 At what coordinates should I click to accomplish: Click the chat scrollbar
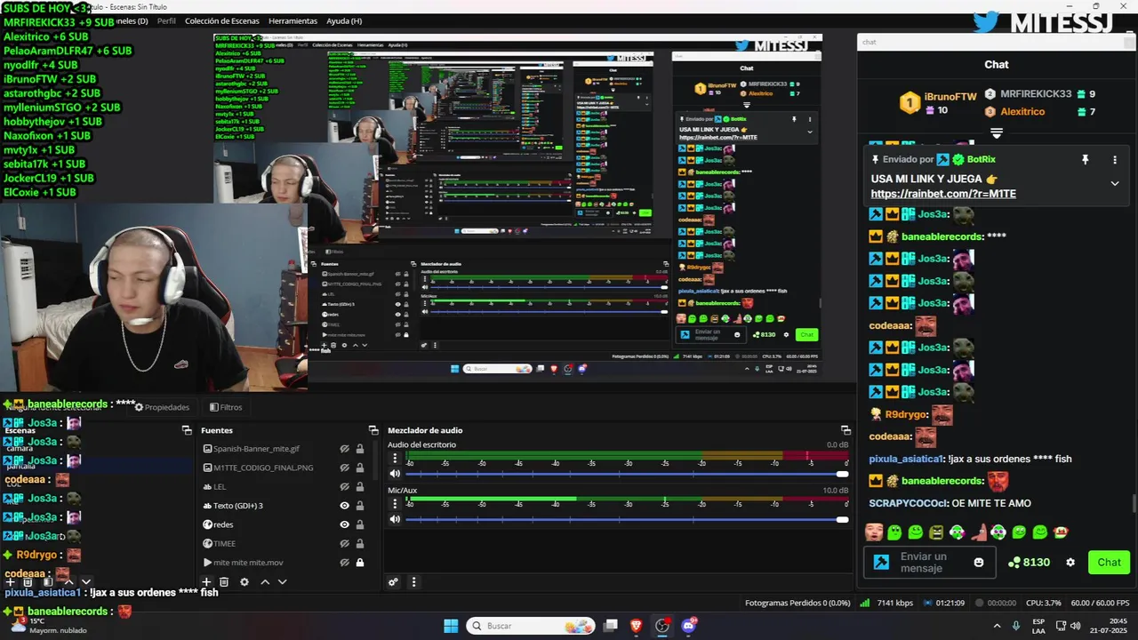(1133, 503)
